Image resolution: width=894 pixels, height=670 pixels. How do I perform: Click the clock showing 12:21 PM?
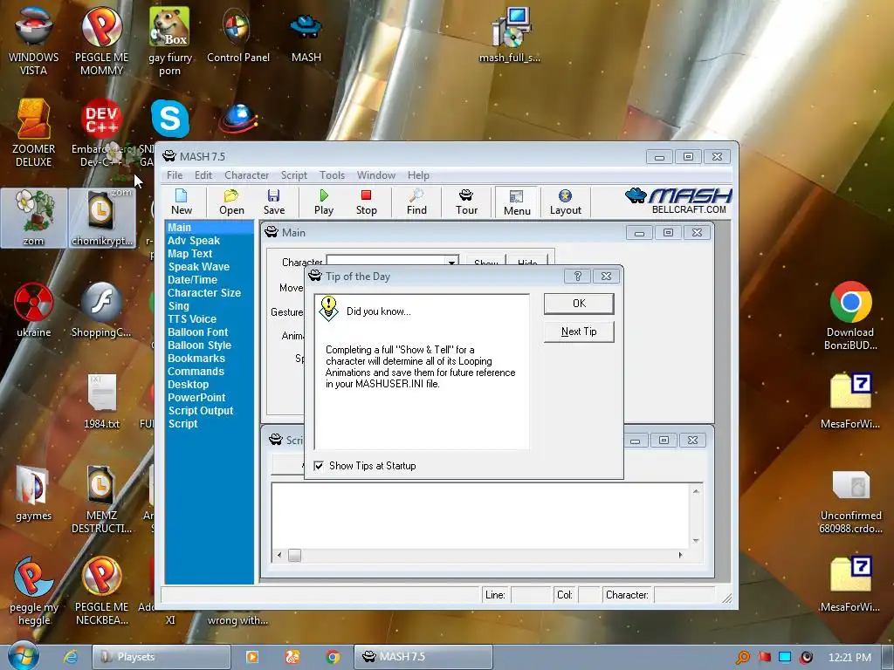coord(849,657)
